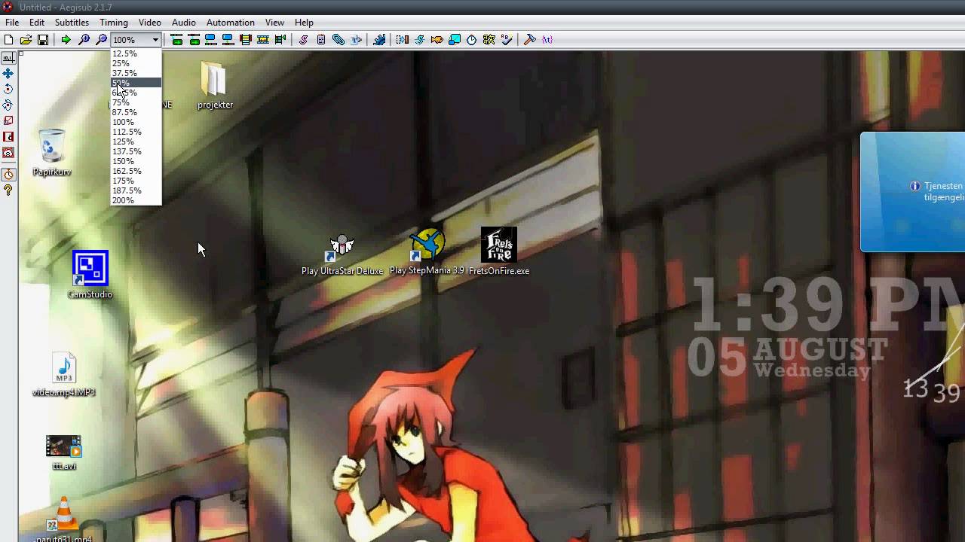
Task: Open the Resample Resolution tool
Action: pos(455,40)
